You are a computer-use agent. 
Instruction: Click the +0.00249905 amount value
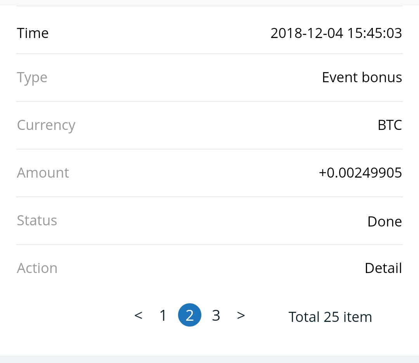[360, 173]
